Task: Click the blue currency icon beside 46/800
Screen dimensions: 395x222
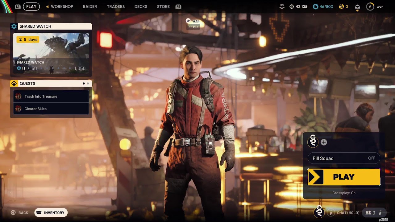Action: pos(315,6)
